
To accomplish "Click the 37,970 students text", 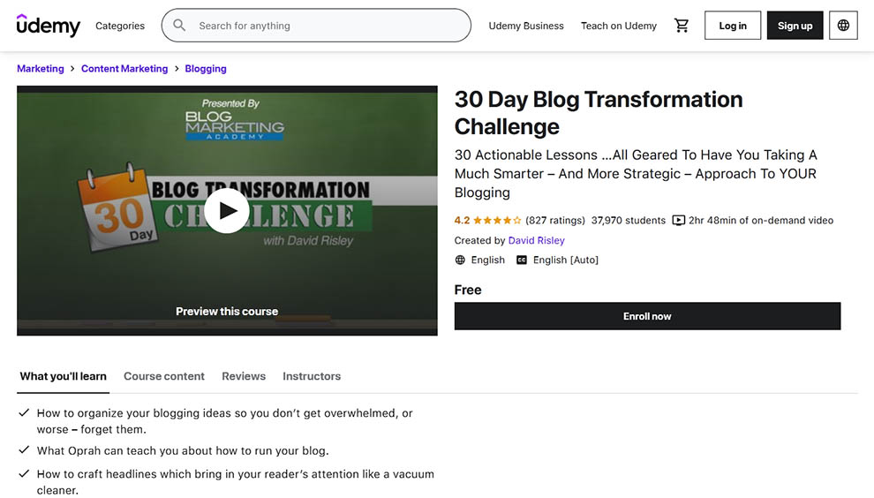I will pos(629,220).
